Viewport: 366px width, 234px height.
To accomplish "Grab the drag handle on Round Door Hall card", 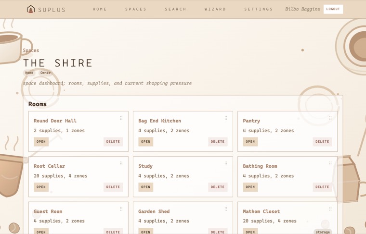I will click(121, 118).
